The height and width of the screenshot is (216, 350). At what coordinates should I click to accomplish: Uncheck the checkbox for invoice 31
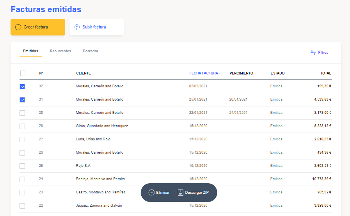(x=22, y=99)
